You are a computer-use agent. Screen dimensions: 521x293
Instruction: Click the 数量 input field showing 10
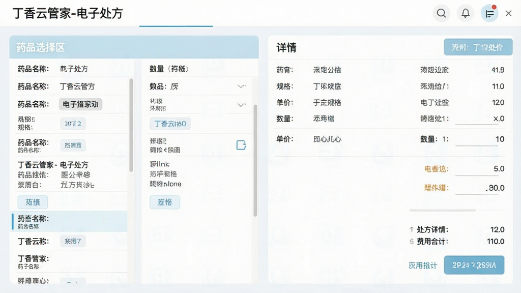pos(480,139)
